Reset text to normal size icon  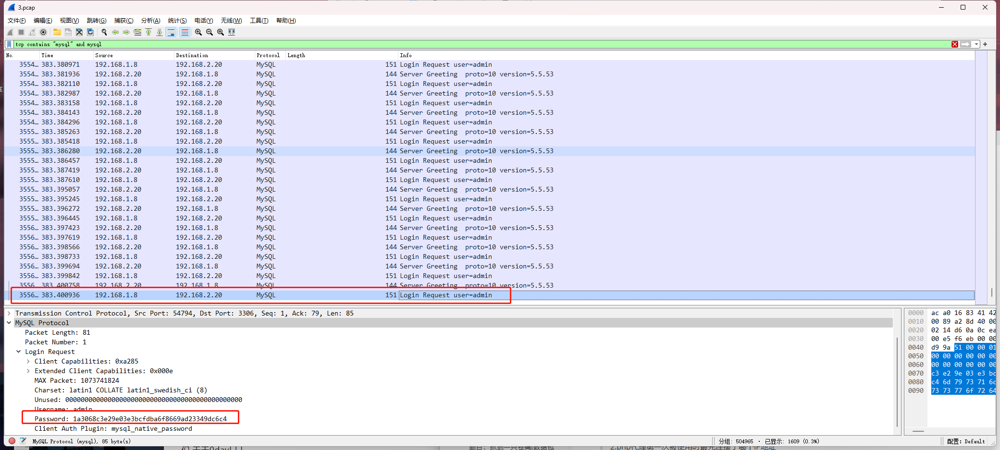pos(221,32)
